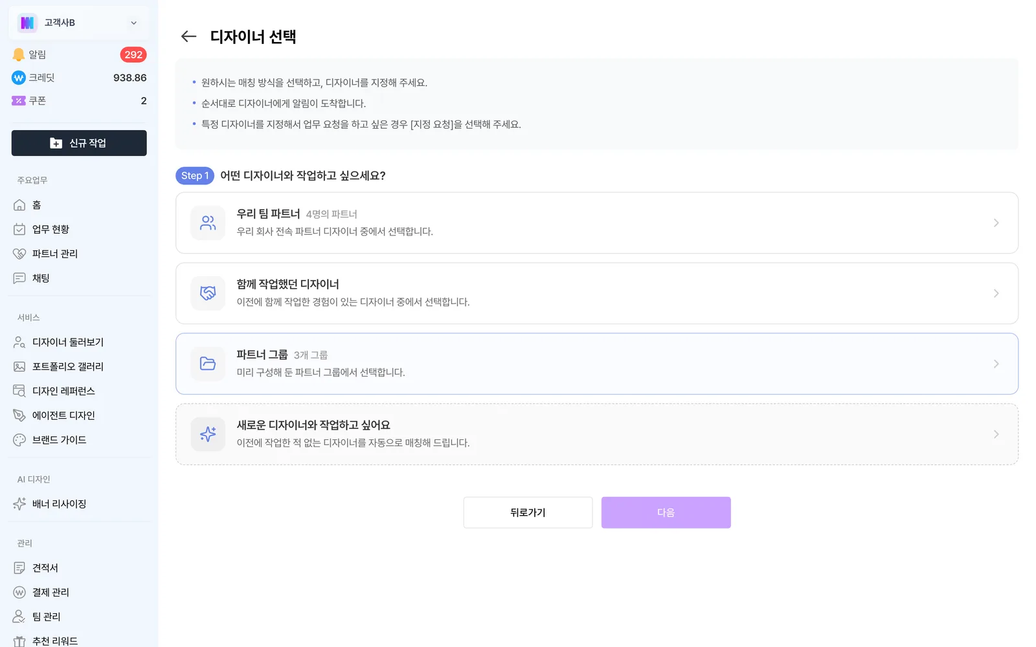Click the 견적서 document icon

coord(19,568)
